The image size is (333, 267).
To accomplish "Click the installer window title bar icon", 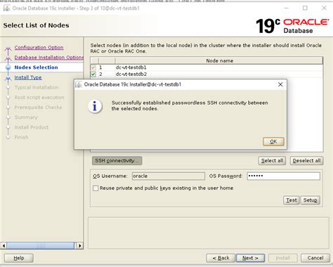I will [x=7, y=8].
